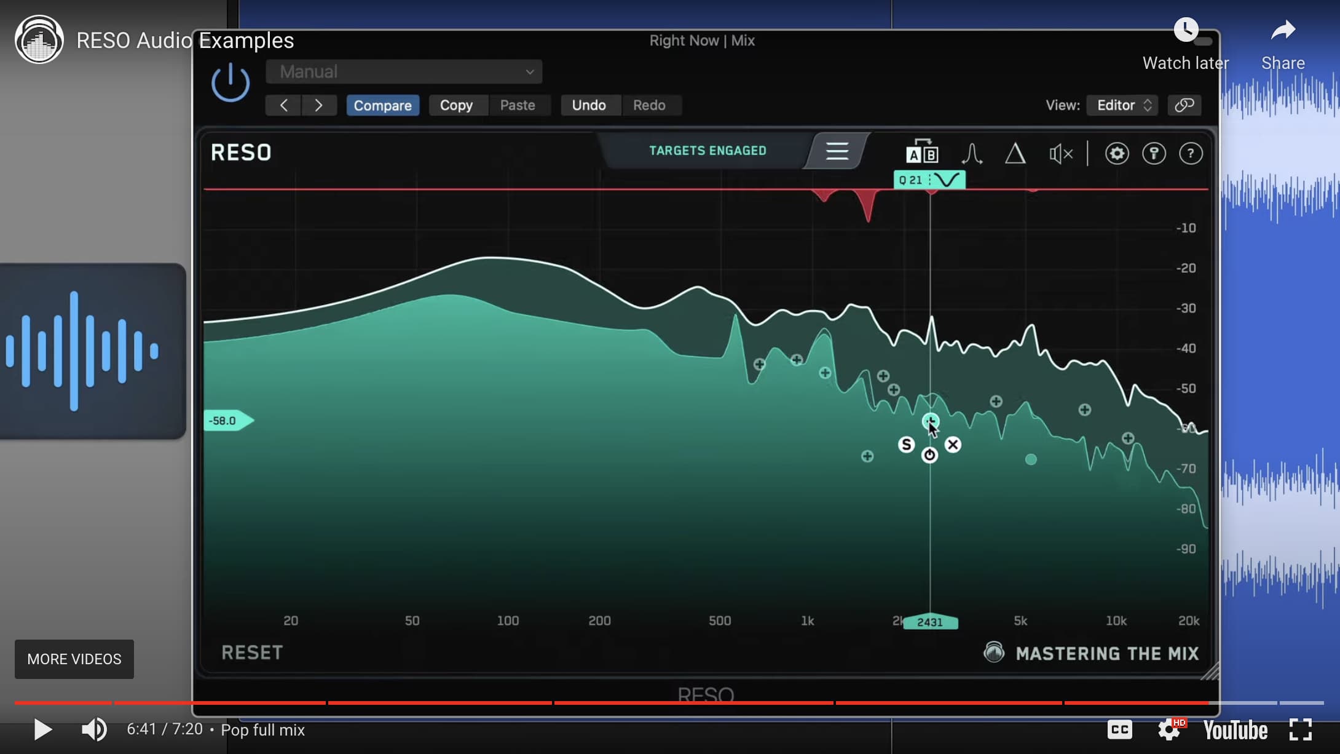Click the MASTERING THE MIX logo
Viewport: 1340px width, 754px height.
coord(1090,653)
